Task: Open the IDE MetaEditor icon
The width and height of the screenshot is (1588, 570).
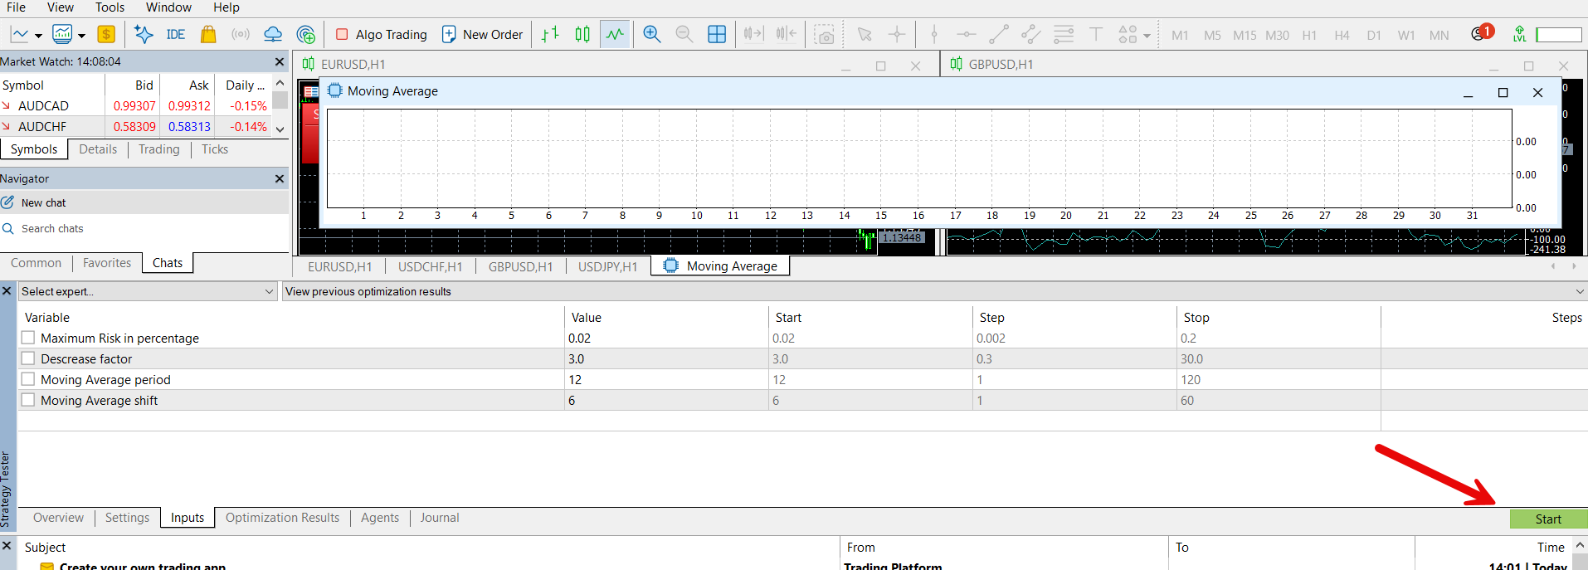Action: pyautogui.click(x=175, y=34)
